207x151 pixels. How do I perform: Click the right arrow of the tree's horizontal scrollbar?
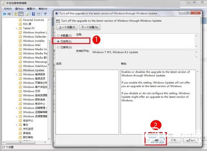[x=45, y=142]
